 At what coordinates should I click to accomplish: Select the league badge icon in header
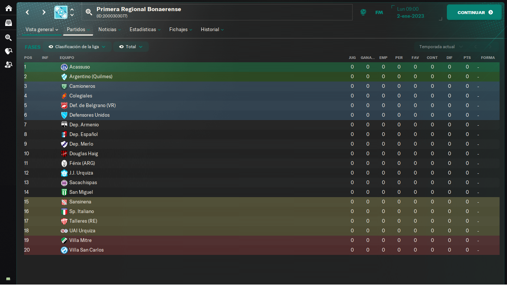pyautogui.click(x=61, y=12)
